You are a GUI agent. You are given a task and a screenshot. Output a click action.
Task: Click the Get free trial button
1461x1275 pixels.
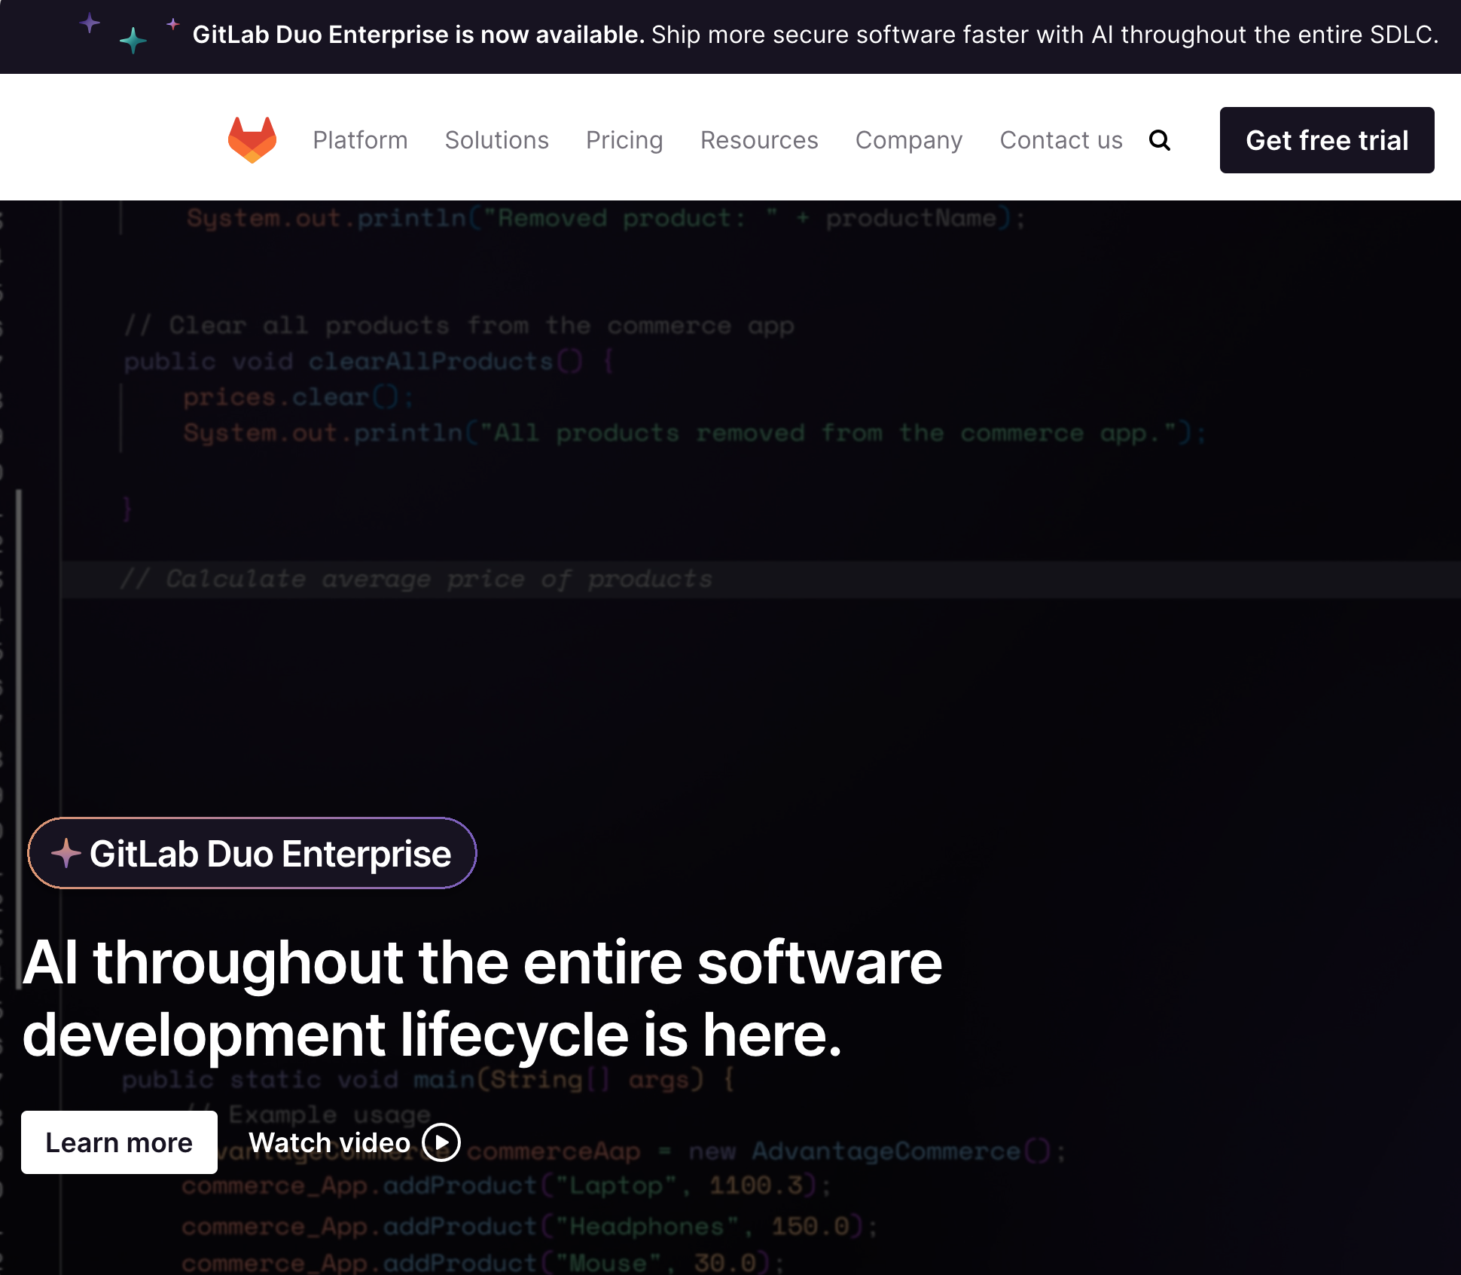[1327, 140]
